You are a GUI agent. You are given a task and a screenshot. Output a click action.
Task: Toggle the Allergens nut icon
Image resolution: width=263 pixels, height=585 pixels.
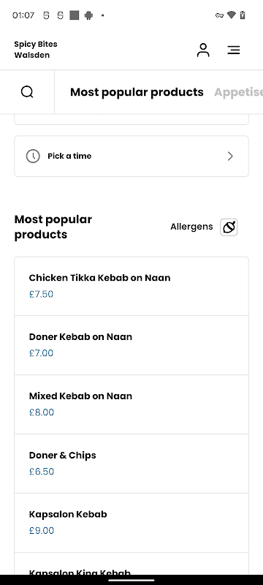tap(229, 227)
